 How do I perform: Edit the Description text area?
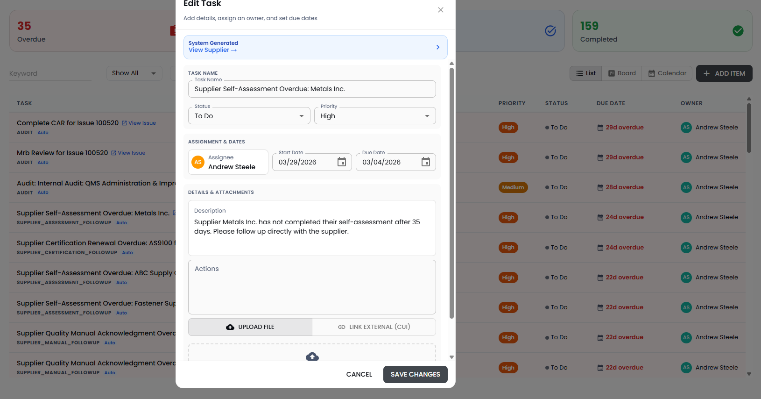click(312, 228)
